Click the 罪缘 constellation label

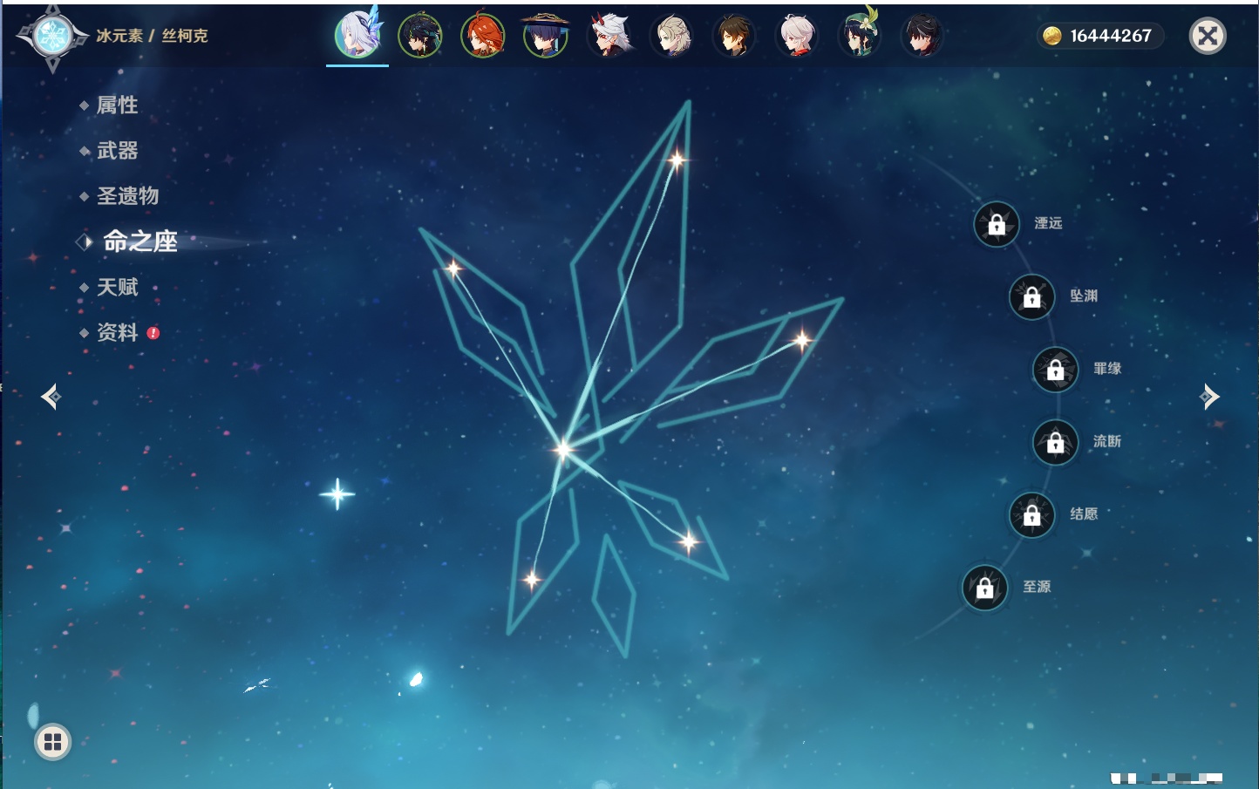(x=1107, y=368)
